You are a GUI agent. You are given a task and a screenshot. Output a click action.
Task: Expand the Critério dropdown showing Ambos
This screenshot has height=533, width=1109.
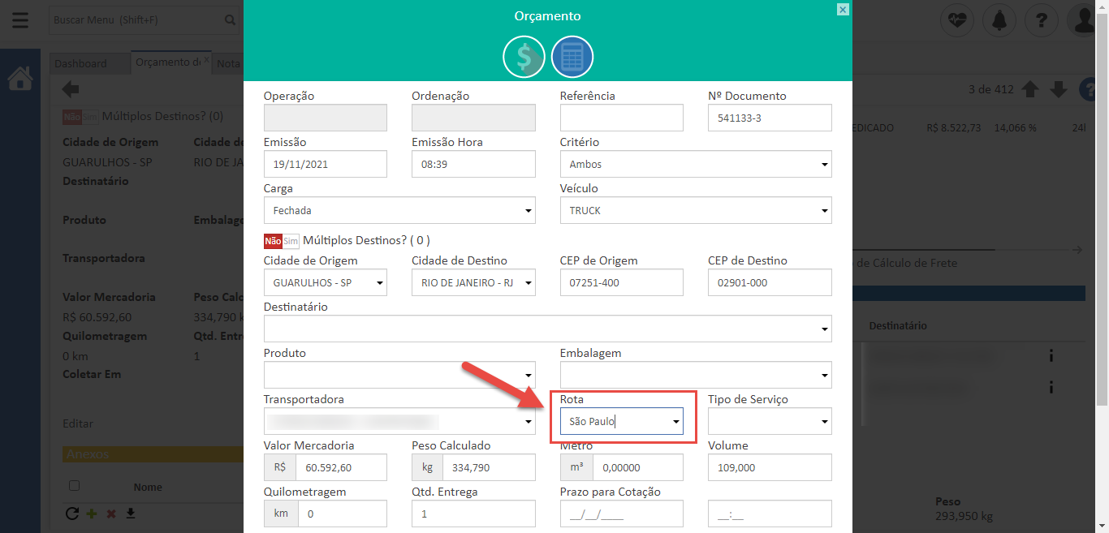[825, 165]
